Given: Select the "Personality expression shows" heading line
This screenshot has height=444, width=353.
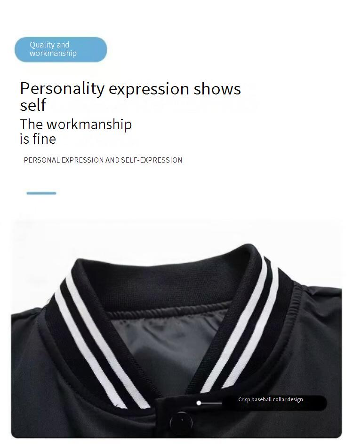Looking at the screenshot, I should (x=130, y=88).
